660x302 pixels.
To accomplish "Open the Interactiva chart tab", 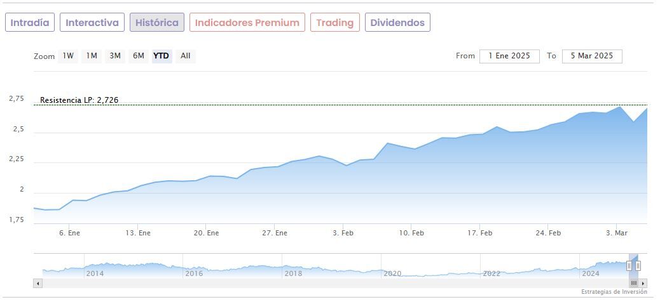I will [x=92, y=23].
